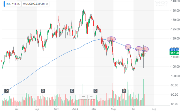Click the Jul date label after May
The height and width of the screenshot is (112, 181).
[133, 109]
